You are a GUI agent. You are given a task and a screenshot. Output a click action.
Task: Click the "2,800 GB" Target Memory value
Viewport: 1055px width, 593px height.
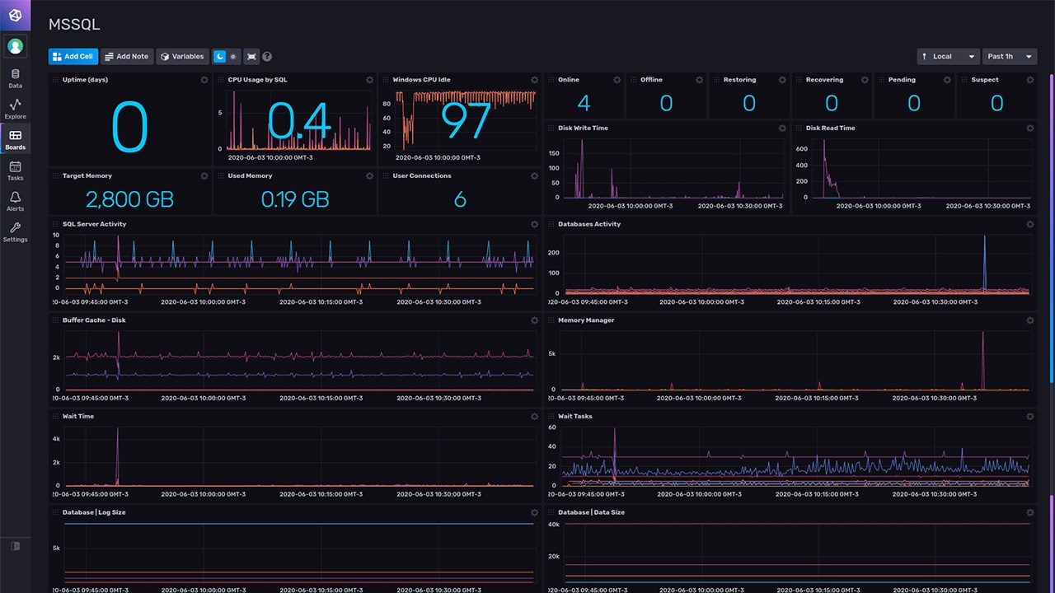[129, 199]
